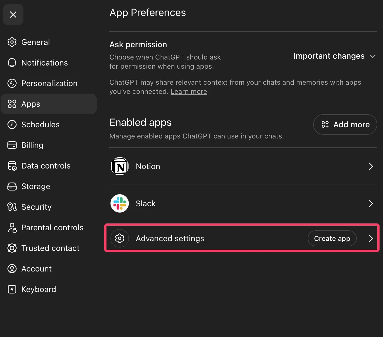This screenshot has height=337, width=383.
Task: Click the chevron beside Important changes
Action: tap(372, 56)
